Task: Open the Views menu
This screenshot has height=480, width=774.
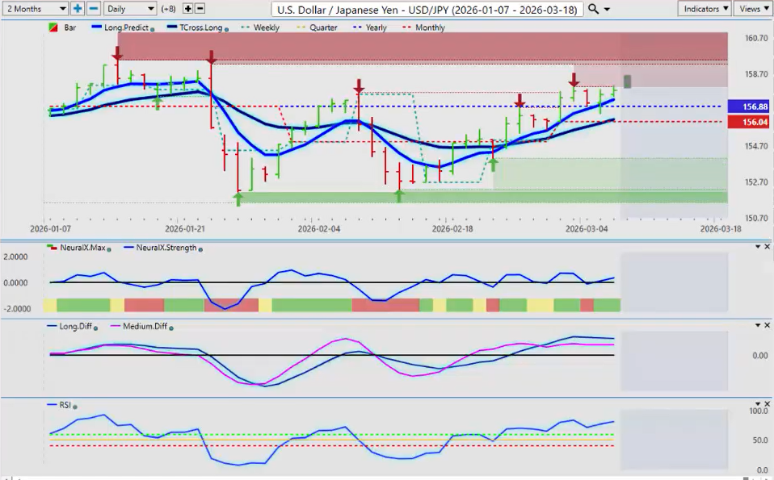Action: click(x=753, y=8)
